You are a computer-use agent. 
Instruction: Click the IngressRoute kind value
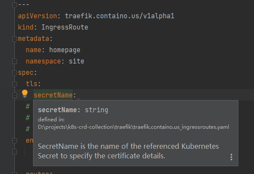coord(65,27)
